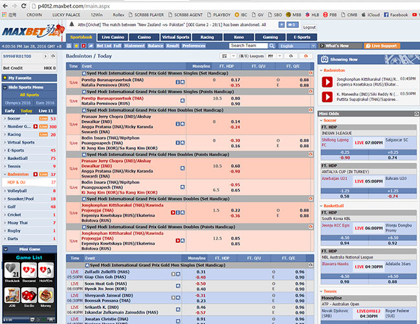Collapse Badminton in Showing Now

click(321, 70)
